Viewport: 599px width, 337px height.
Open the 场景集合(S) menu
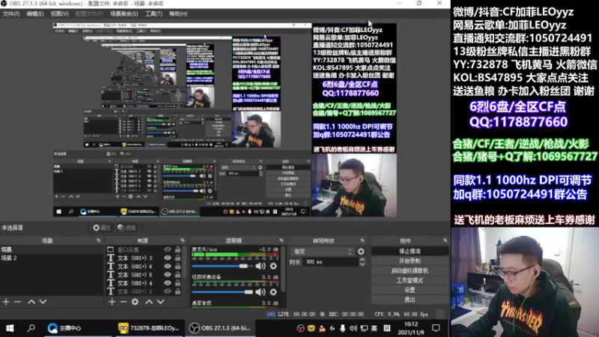tap(124, 13)
